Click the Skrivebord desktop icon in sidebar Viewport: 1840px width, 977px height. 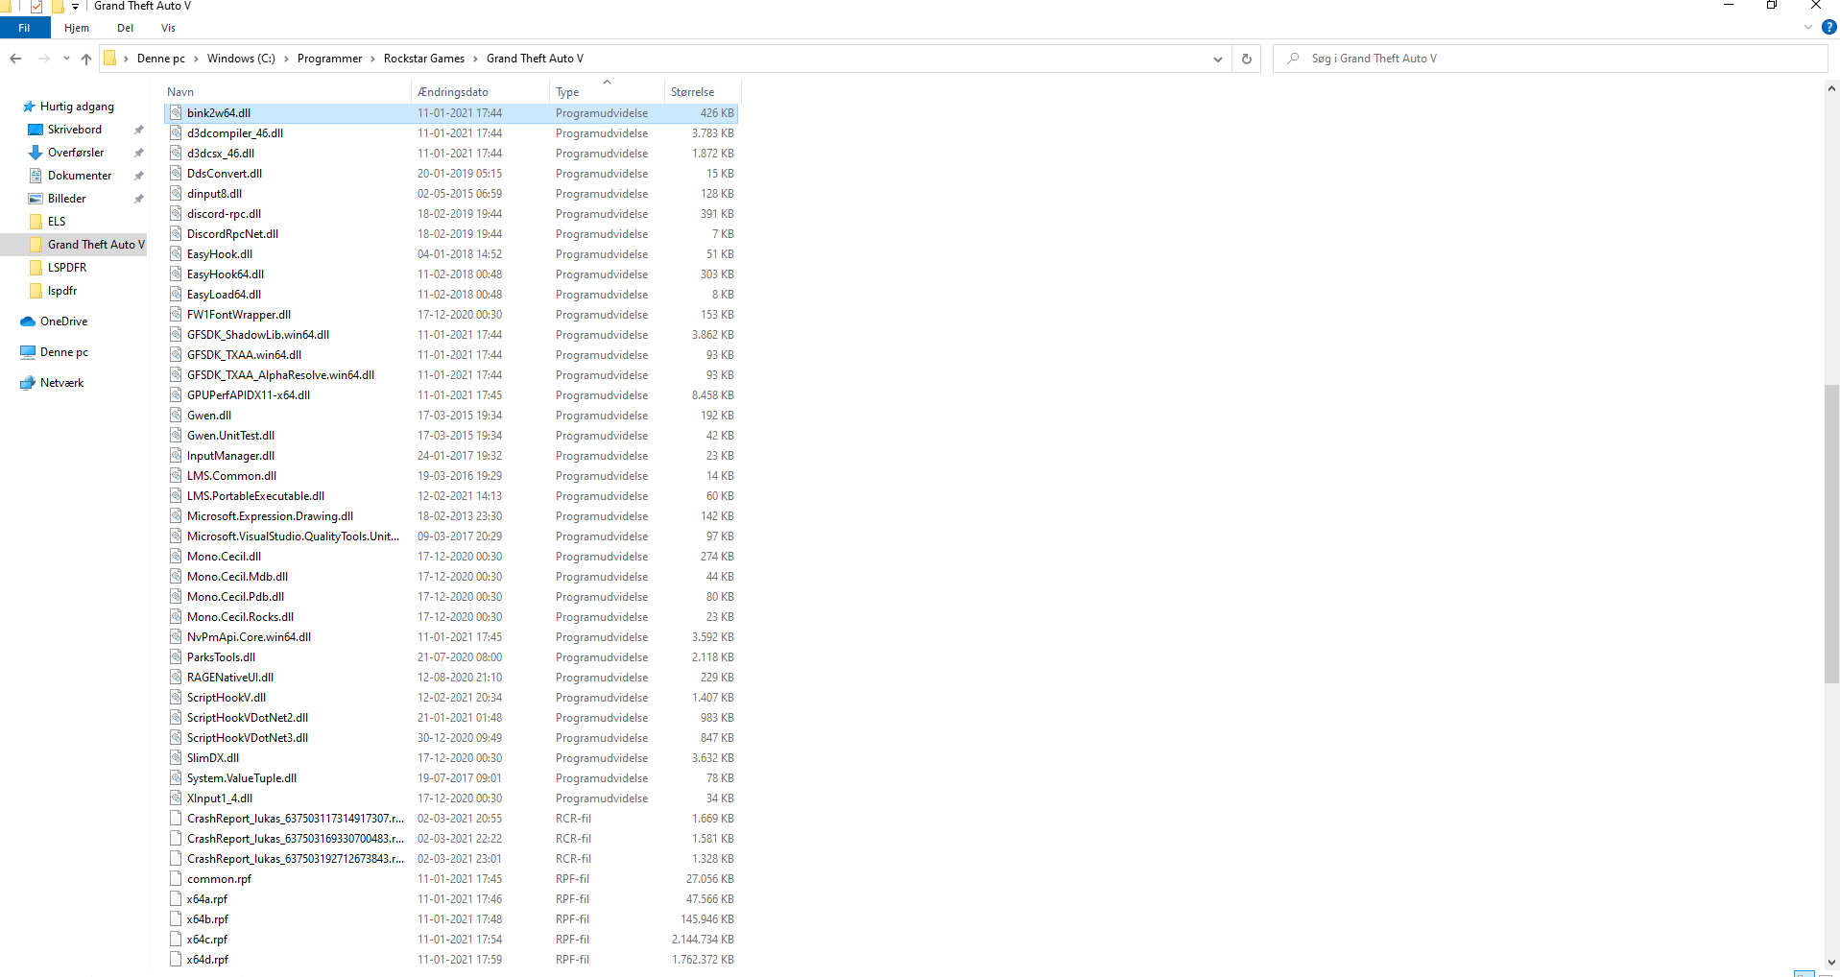36,130
